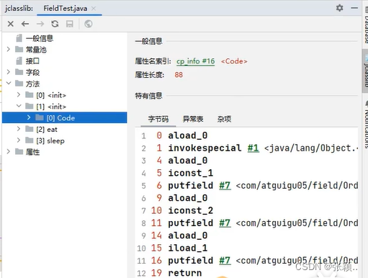Close the jclasslib viewer with the X toolbar icon

[10, 24]
